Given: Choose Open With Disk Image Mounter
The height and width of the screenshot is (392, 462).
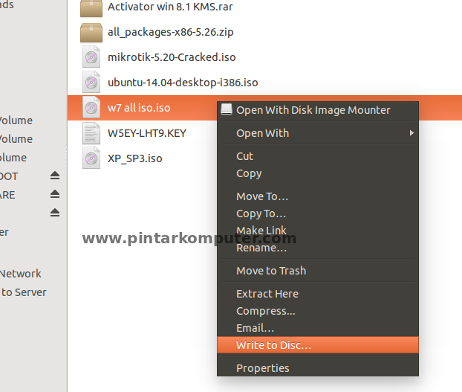Looking at the screenshot, I should click(x=318, y=110).
